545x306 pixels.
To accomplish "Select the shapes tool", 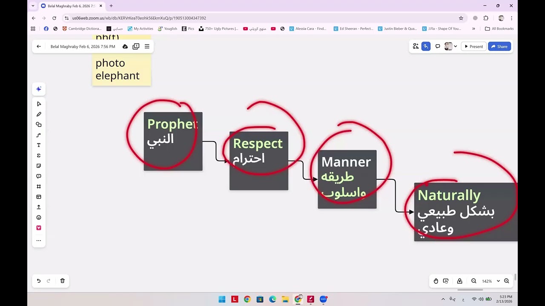I will tap(39, 125).
